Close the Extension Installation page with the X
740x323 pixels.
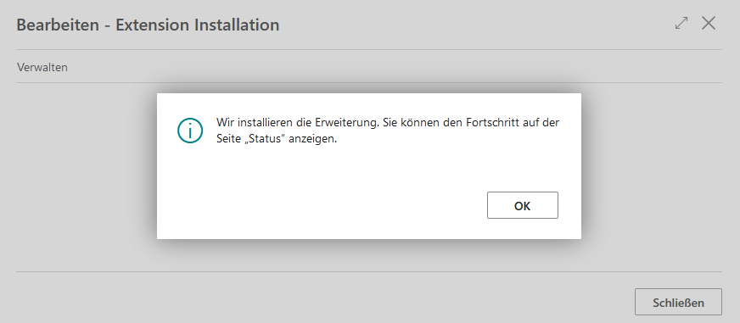point(709,23)
